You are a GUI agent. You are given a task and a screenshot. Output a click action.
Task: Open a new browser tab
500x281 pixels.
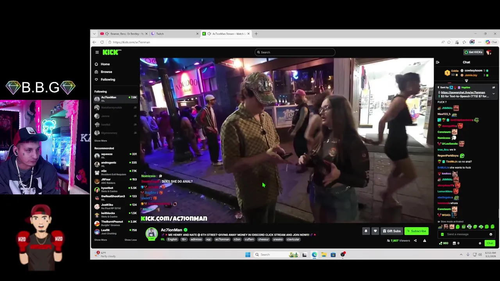(256, 34)
